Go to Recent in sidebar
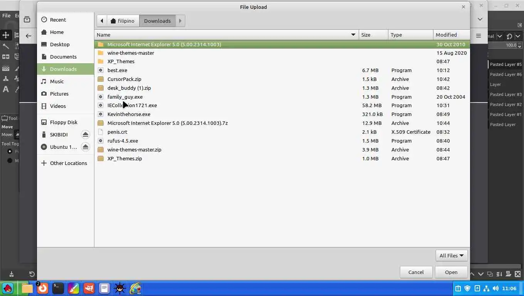The width and height of the screenshot is (524, 296). tap(65, 20)
